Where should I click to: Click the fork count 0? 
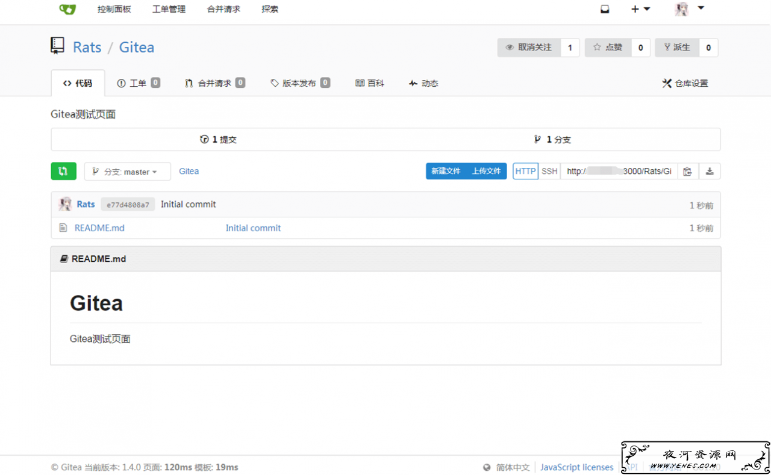pyautogui.click(x=708, y=48)
